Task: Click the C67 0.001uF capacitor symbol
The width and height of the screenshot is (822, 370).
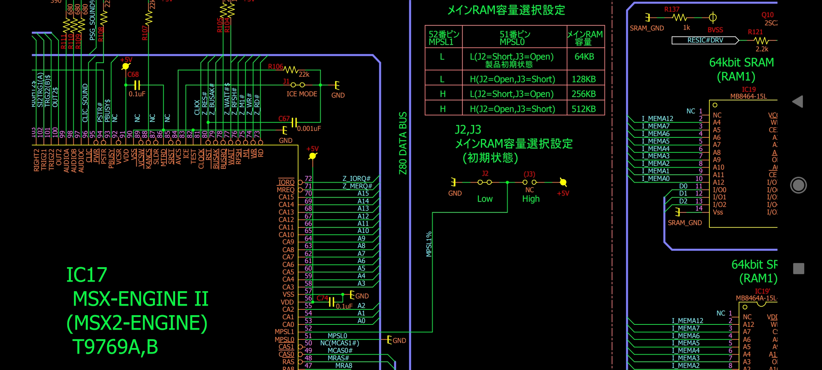Action: point(294,122)
